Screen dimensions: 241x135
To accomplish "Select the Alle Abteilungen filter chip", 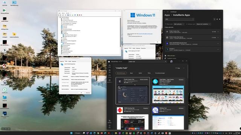I will [121, 73].
